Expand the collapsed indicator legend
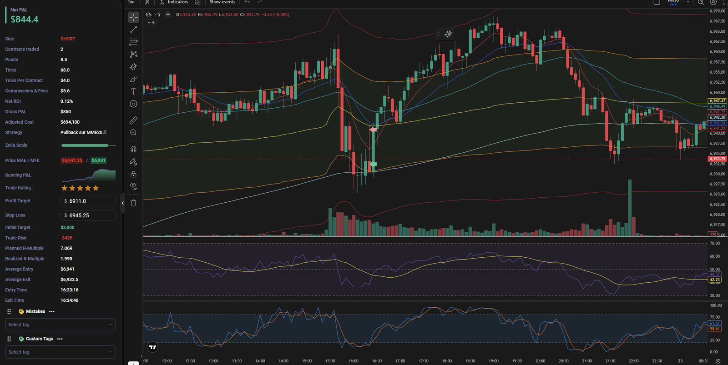The image size is (728, 365). [151, 23]
